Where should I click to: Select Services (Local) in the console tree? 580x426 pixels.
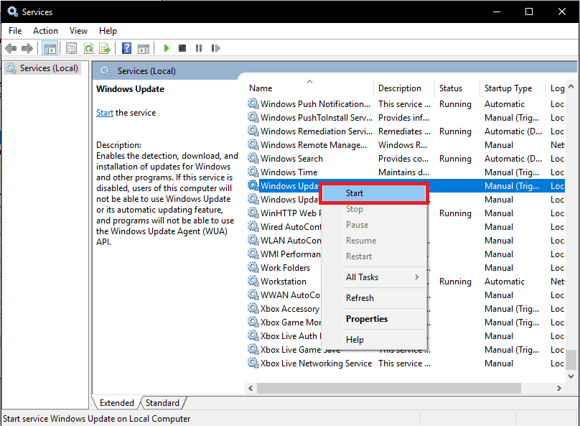(x=43, y=68)
